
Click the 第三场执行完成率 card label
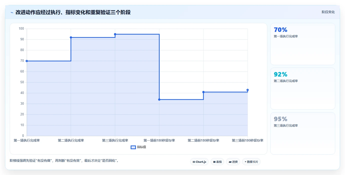point(286,126)
